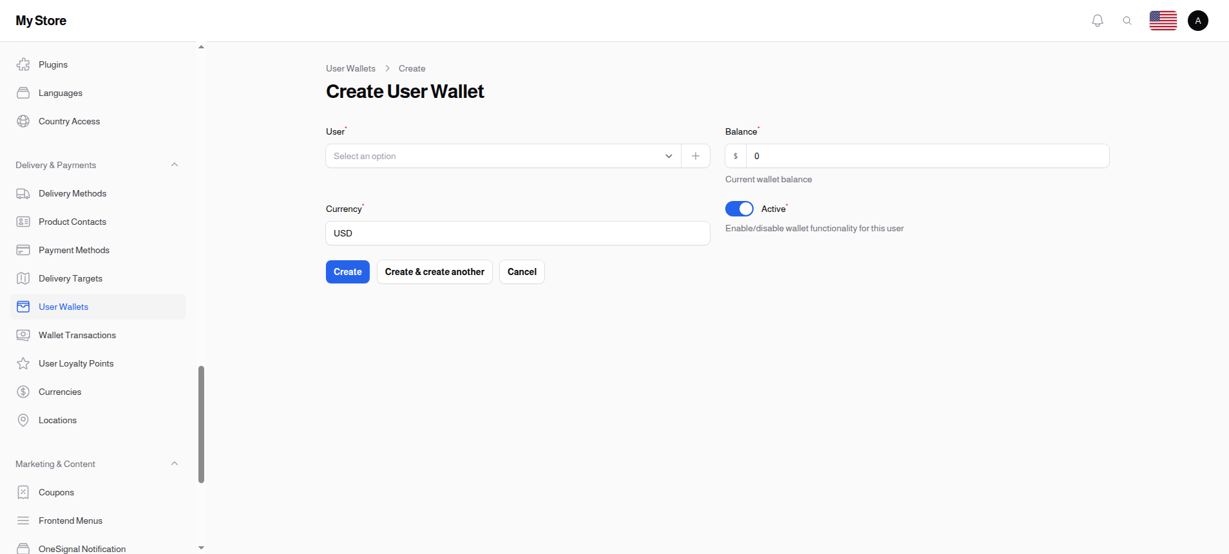This screenshot has width=1229, height=554.
Task: Click the User Loyalty Points star icon
Action: (x=23, y=363)
